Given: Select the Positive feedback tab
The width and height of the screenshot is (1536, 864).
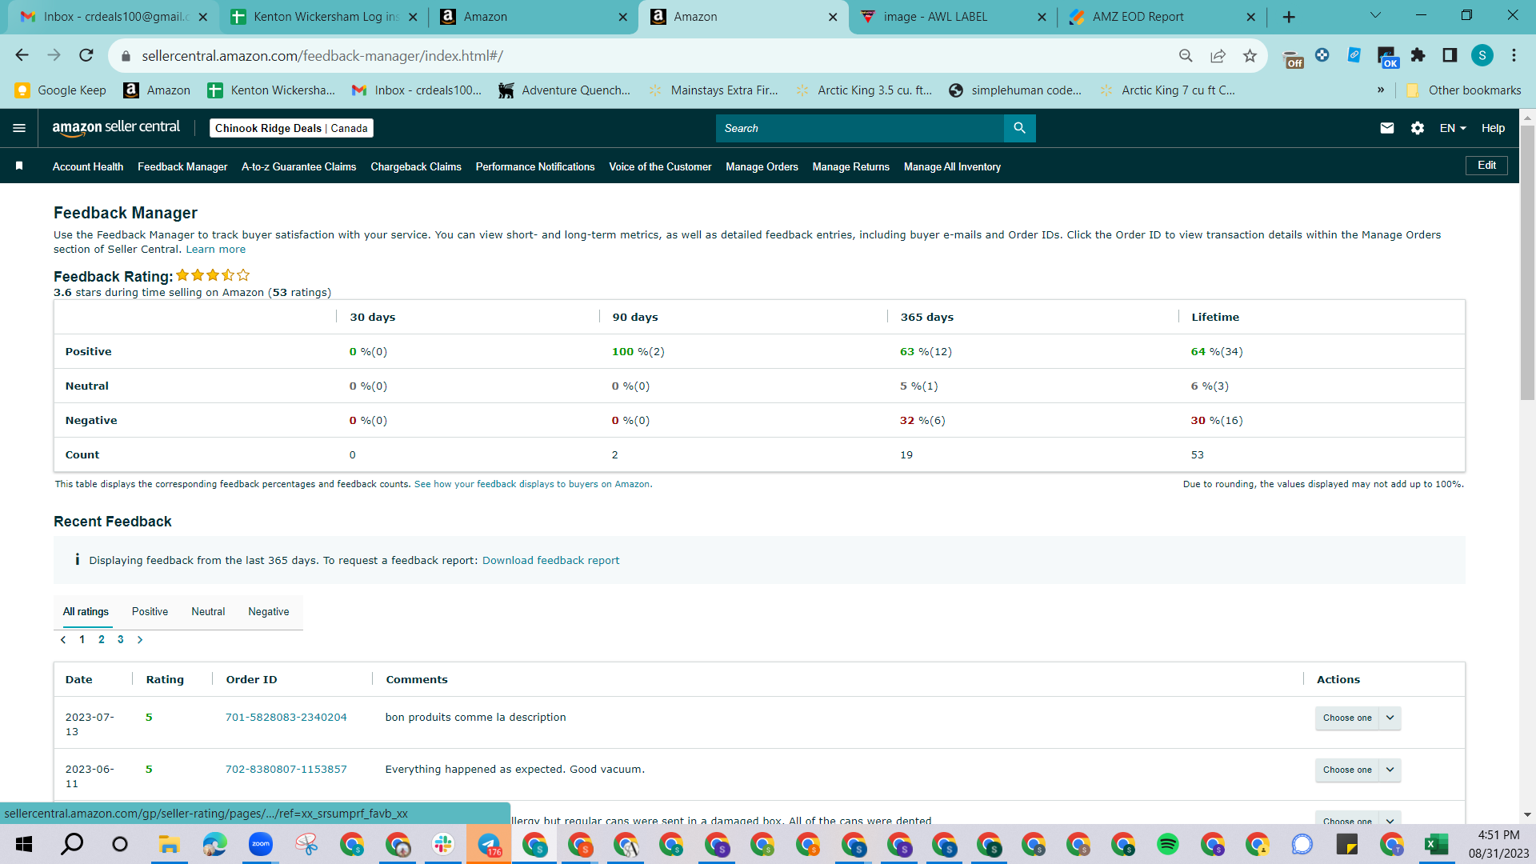Looking at the screenshot, I should point(150,612).
